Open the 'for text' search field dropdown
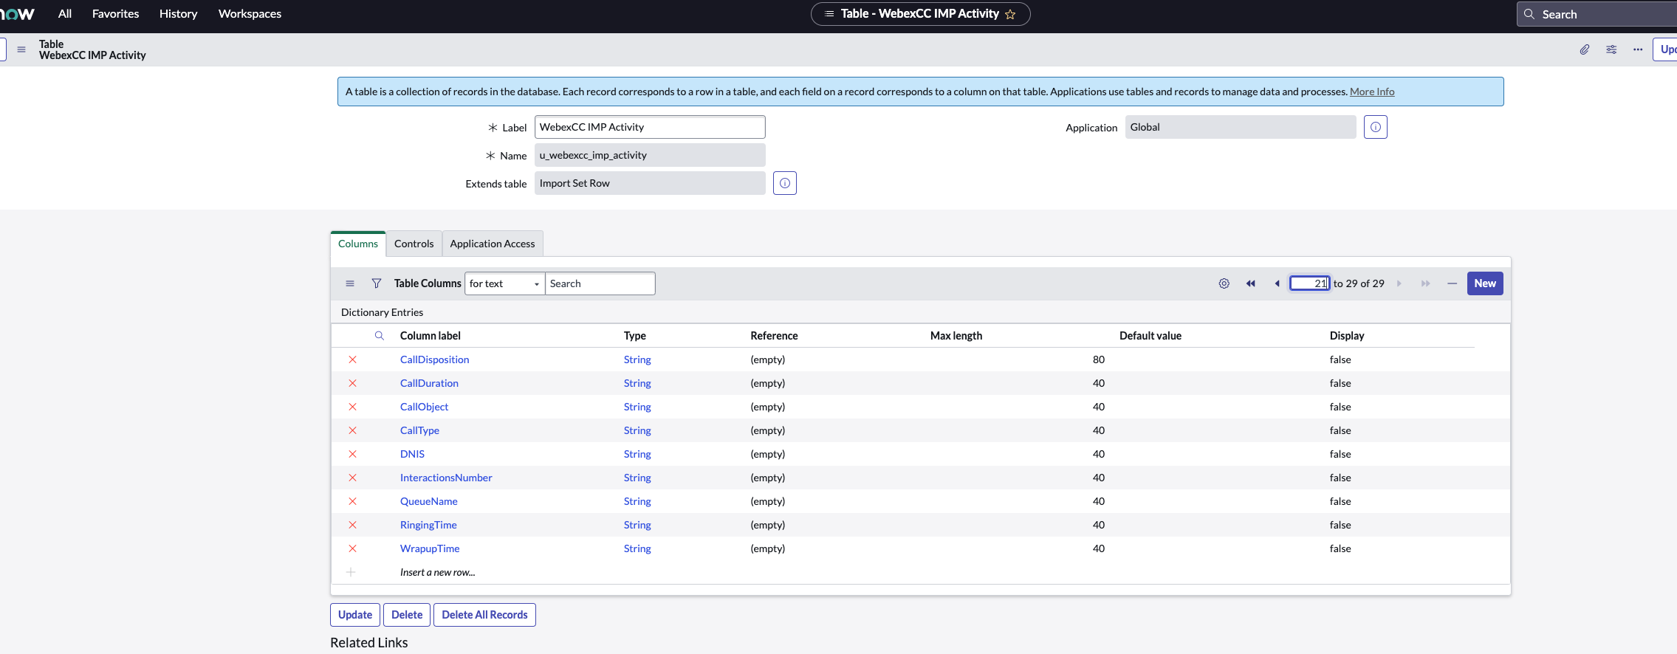Viewport: 1677px width, 654px height. (505, 283)
